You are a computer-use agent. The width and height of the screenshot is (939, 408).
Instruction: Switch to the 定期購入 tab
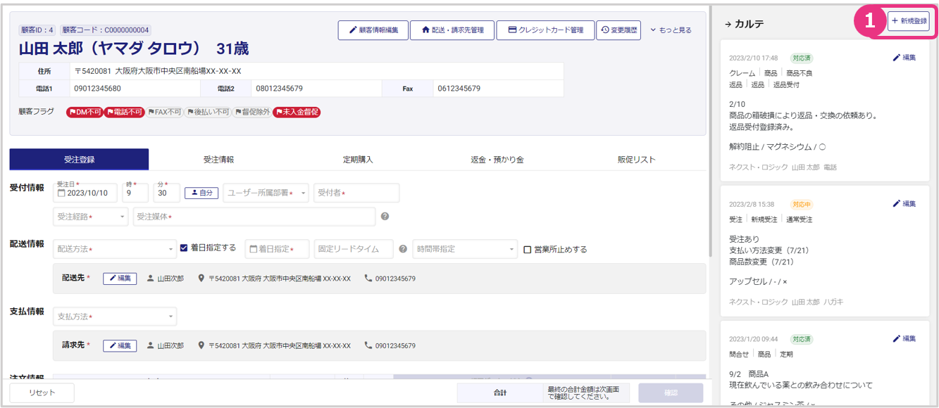click(358, 160)
